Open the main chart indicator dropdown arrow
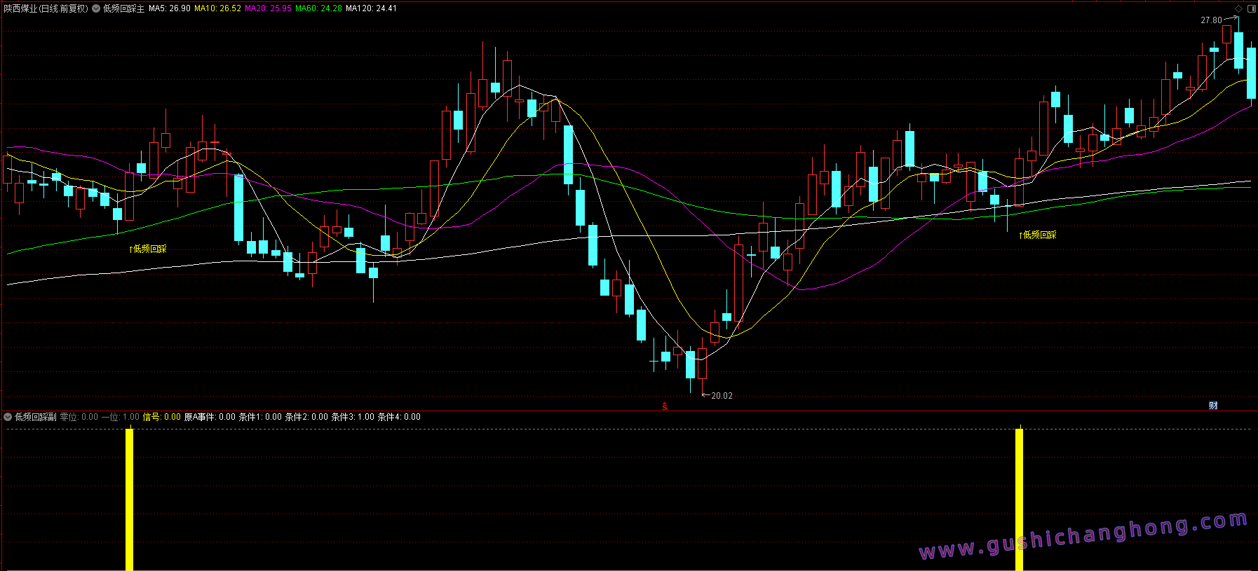This screenshot has width=1258, height=571. click(96, 8)
